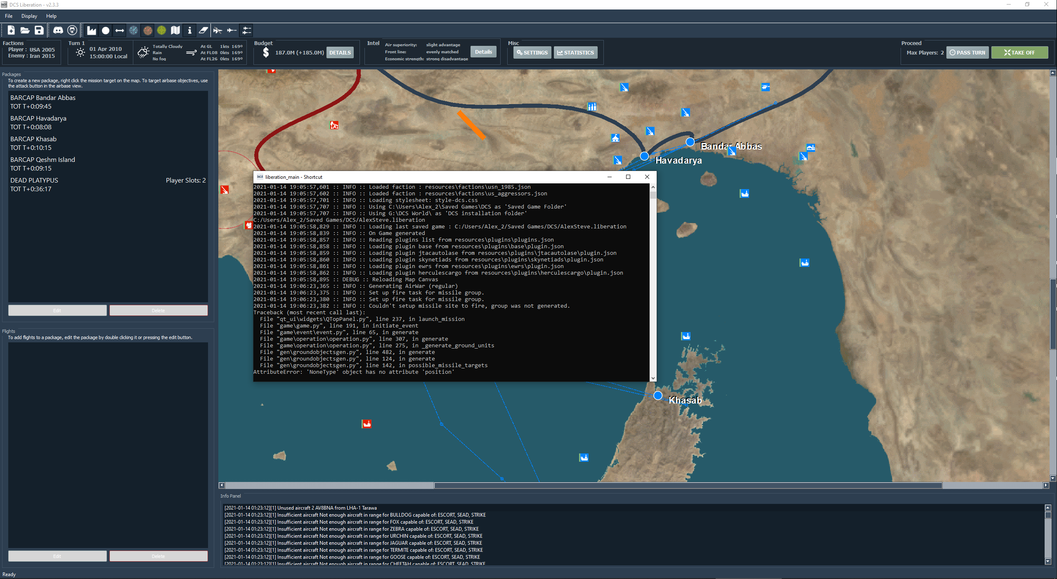The height and width of the screenshot is (579, 1057).
Task: Open the Discord server icon
Action: click(58, 30)
